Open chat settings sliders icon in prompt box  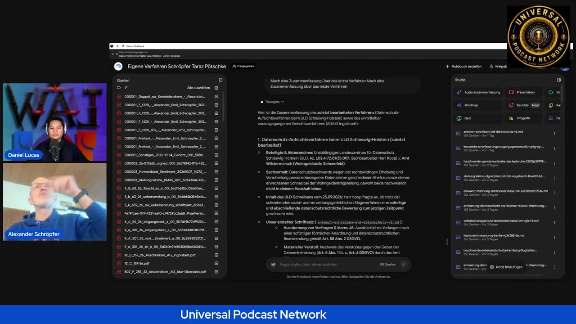[273, 265]
